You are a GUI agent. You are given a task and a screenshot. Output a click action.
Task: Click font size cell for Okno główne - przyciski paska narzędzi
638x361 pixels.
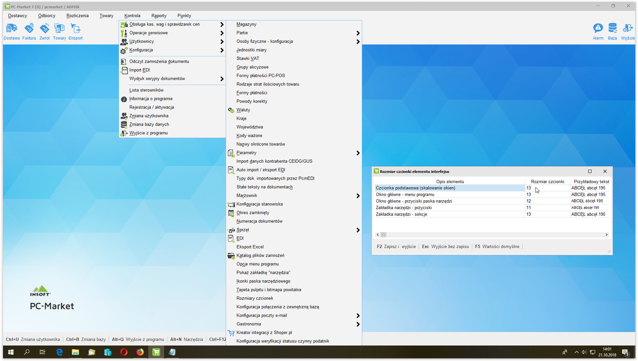(547, 201)
